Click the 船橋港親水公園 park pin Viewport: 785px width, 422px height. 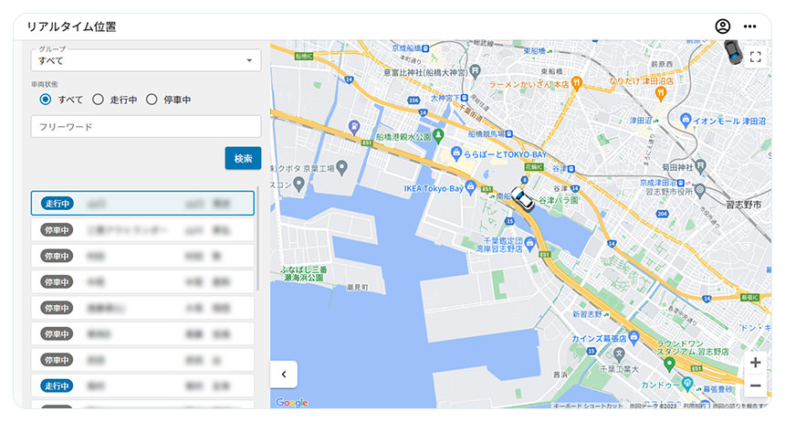click(438, 135)
